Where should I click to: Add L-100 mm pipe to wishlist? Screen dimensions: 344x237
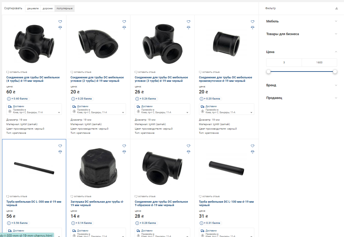tap(252, 146)
